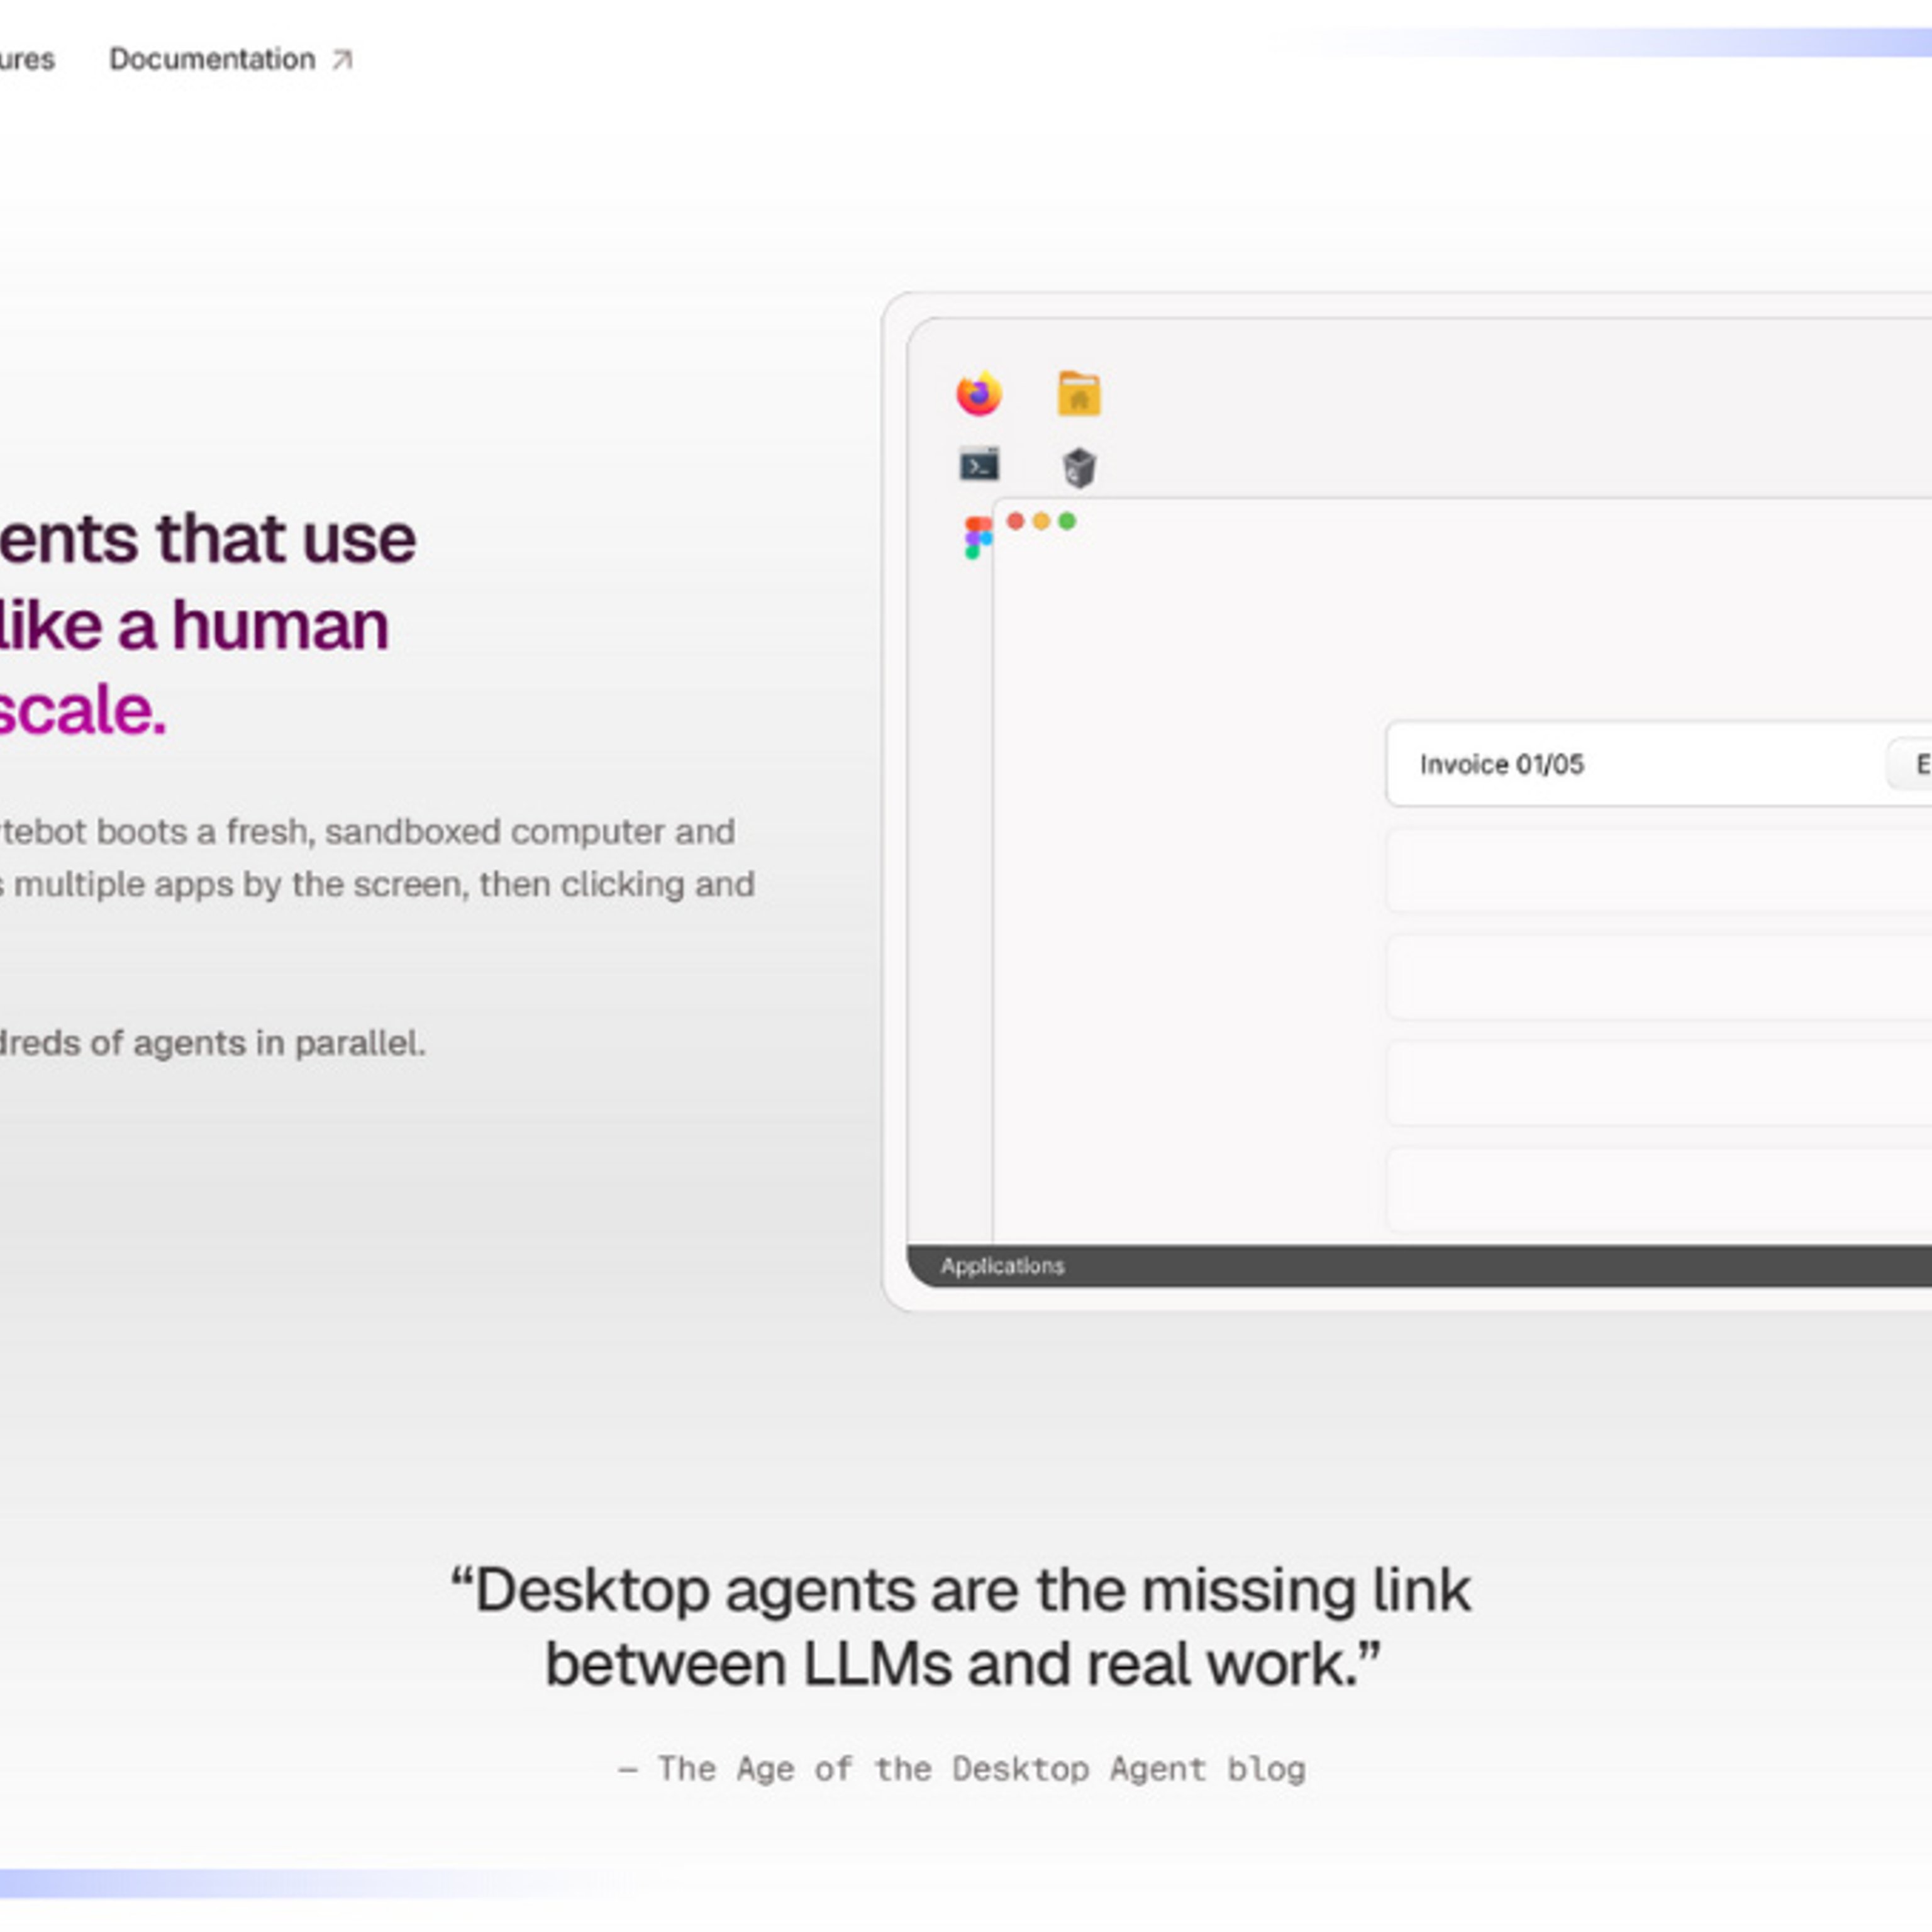Click the partially visible Features nav link
This screenshot has height=1932, width=1932.
[x=27, y=60]
